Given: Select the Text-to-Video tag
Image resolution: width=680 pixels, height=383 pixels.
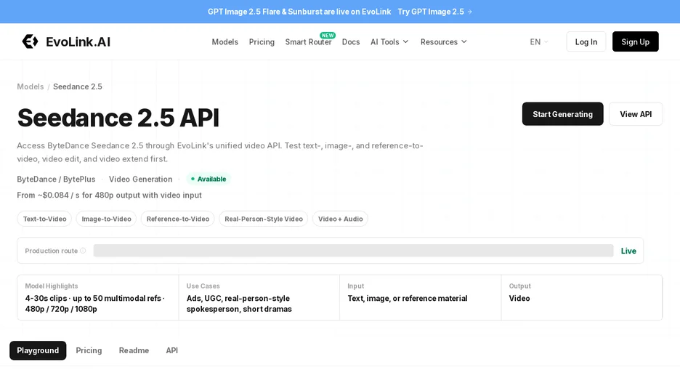Looking at the screenshot, I should (x=44, y=219).
